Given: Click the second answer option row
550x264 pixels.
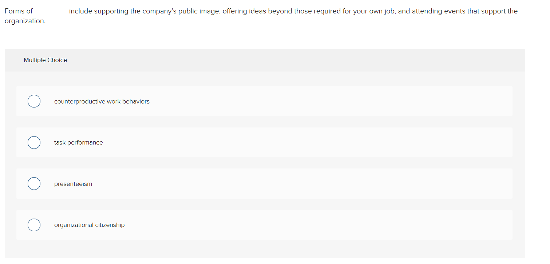Looking at the screenshot, I should click(x=265, y=142).
